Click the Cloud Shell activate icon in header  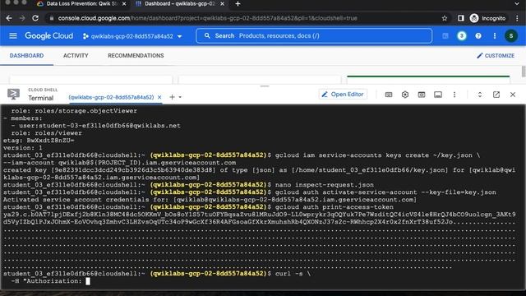(445, 36)
